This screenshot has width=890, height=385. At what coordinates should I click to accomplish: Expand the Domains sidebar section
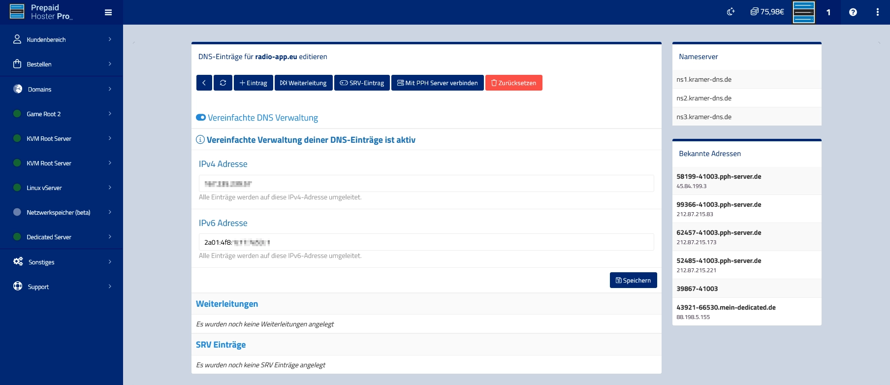click(62, 89)
